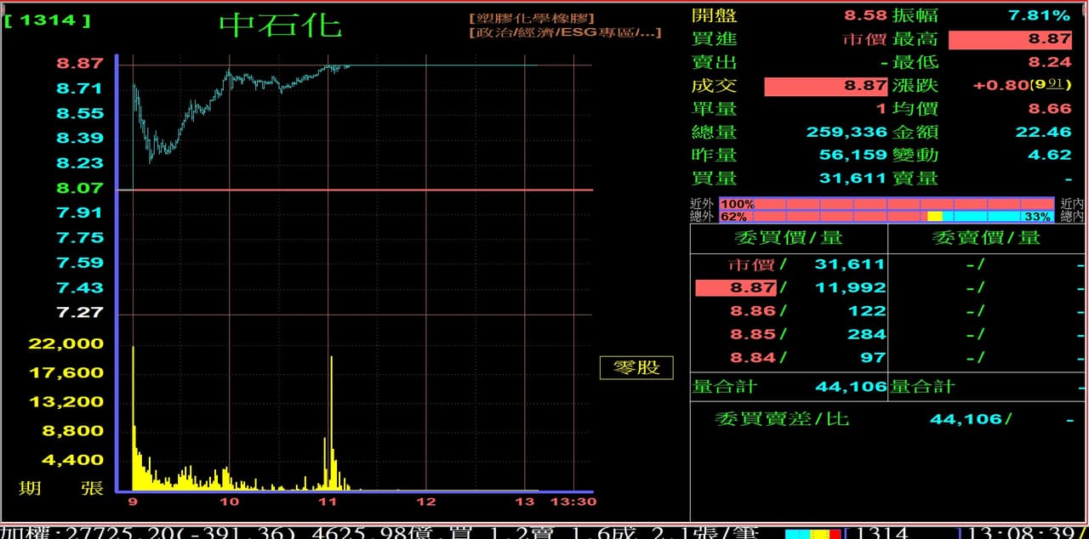Click the 13:30 close time axis marker
Screen dimensions: 1089x539
(x=574, y=502)
